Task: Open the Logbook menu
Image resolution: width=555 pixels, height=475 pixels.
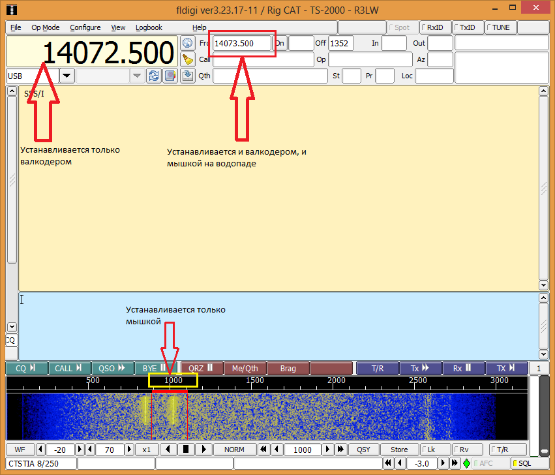Action: [x=149, y=27]
